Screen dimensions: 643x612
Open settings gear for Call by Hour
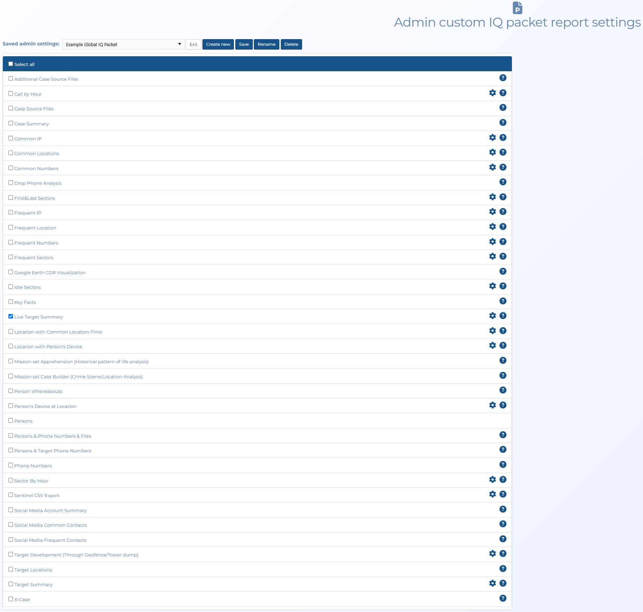click(492, 93)
